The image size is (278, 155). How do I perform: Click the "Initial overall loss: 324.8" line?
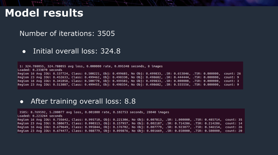[x=76, y=51]
